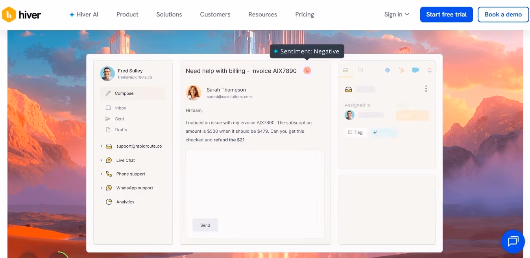This screenshot has width=530, height=258.
Task: Click the Send button
Action: click(x=205, y=225)
